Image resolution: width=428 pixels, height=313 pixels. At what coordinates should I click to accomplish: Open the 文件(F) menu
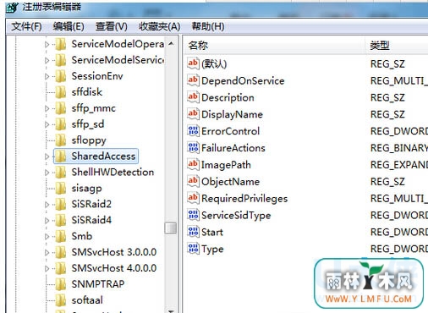26,26
